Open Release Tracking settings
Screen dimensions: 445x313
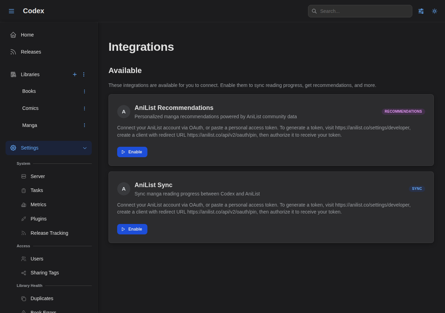[54, 233]
